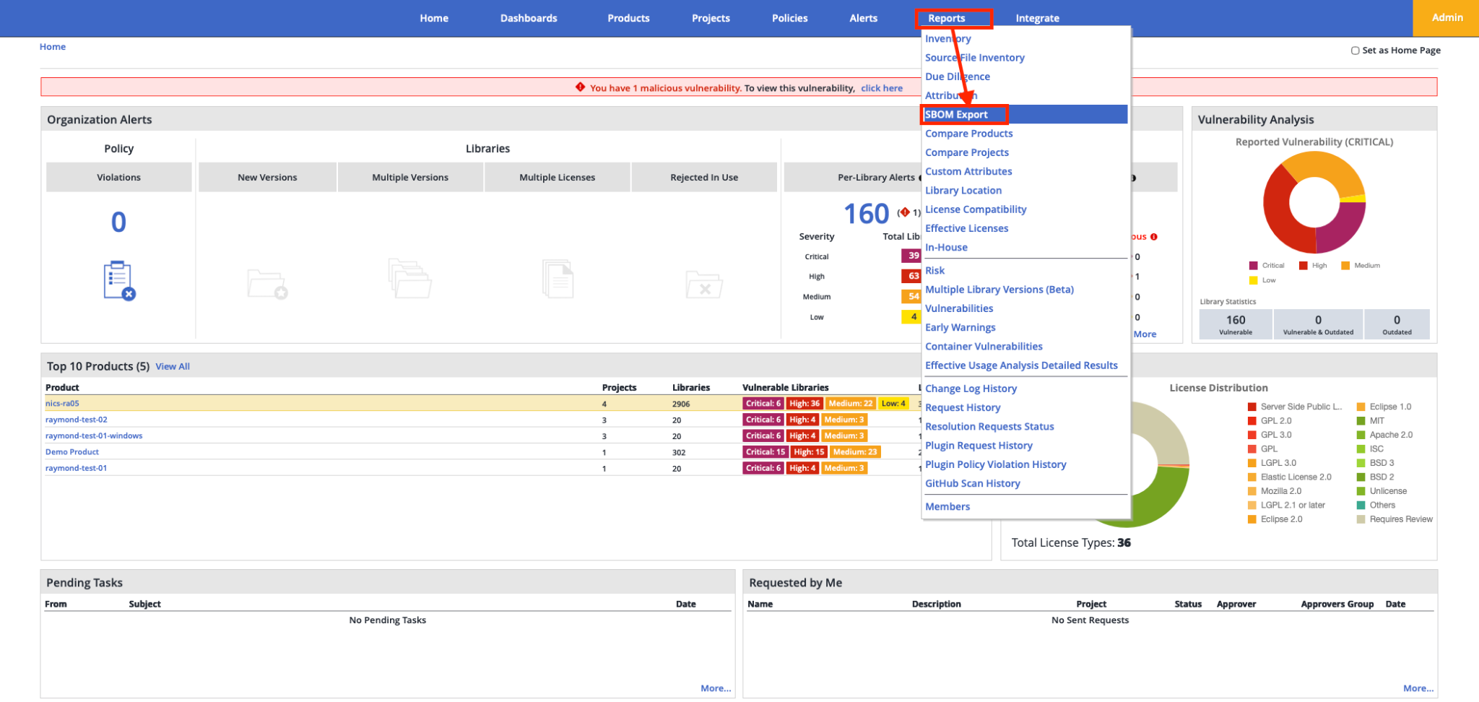This screenshot has width=1479, height=702.
Task: Click the Policy Violations clipboard icon
Action: pos(119,280)
